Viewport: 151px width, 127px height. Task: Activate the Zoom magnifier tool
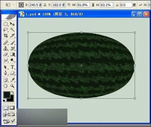(12, 86)
